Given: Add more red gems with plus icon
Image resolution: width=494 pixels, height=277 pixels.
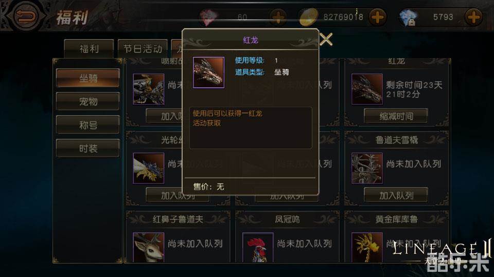Looking at the screenshot, I should (x=278, y=17).
